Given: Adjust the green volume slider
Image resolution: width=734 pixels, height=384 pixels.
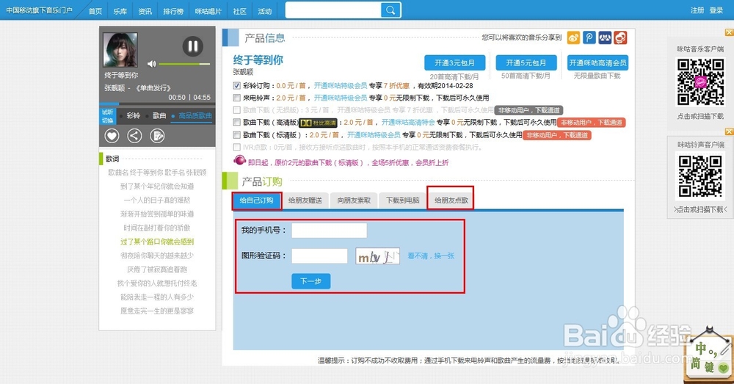Looking at the screenshot, I should (x=184, y=64).
